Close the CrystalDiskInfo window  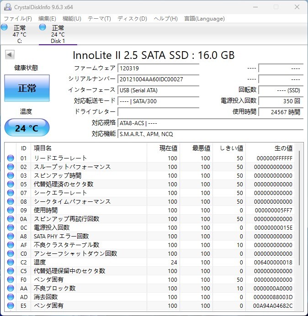[x=297, y=7]
